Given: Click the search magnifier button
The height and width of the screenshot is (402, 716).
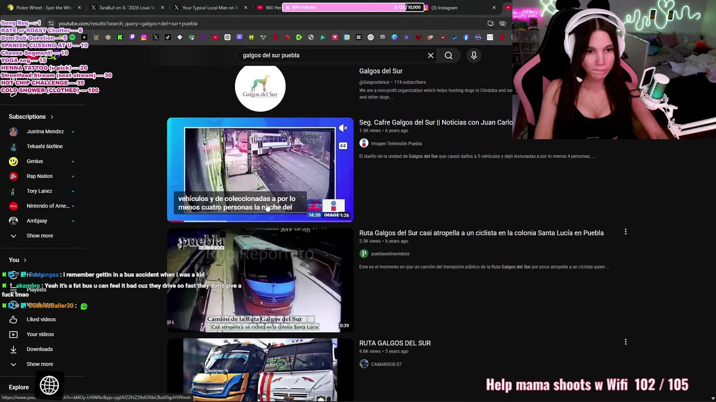Looking at the screenshot, I should tap(449, 55).
